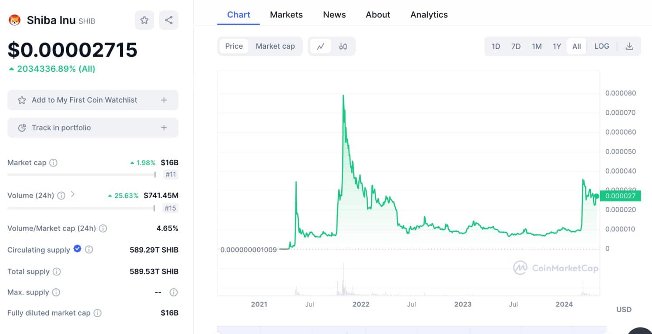Set chart range to 1Y

pyautogui.click(x=557, y=46)
